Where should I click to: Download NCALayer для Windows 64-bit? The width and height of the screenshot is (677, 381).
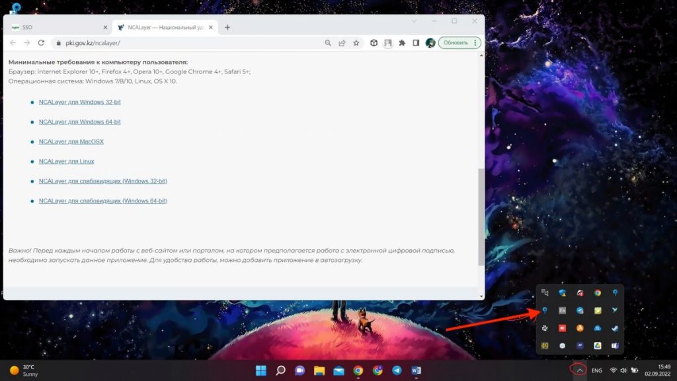tap(79, 122)
